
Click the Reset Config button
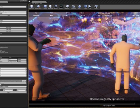point(13,31)
